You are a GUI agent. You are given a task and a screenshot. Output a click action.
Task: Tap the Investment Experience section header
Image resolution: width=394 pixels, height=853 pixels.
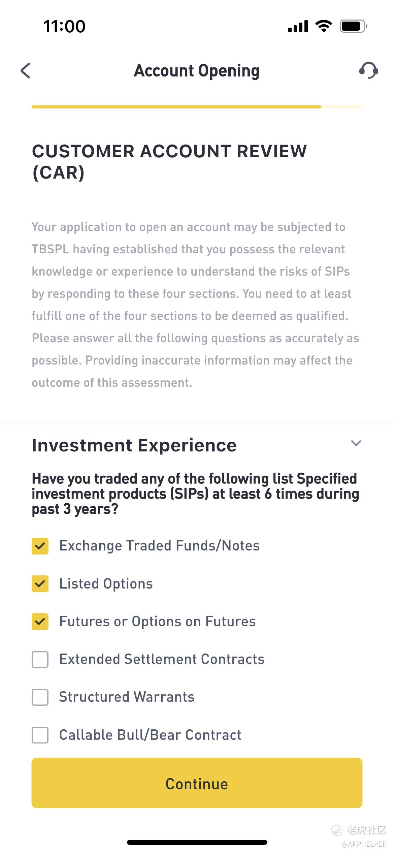coord(134,445)
